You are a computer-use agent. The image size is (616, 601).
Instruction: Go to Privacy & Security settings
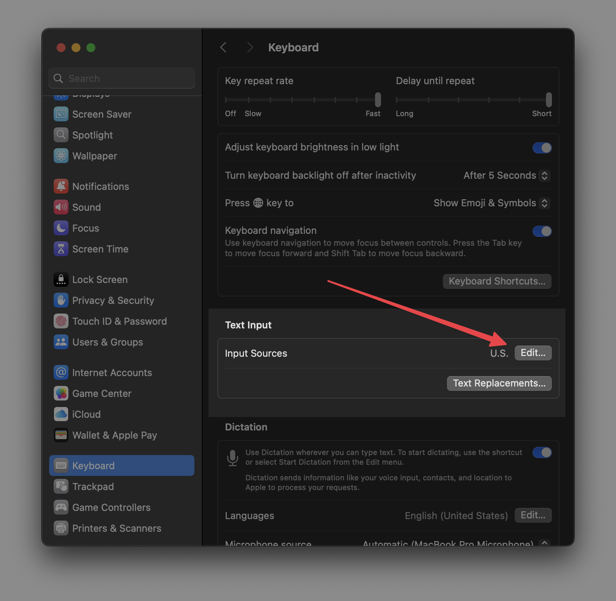[113, 300]
